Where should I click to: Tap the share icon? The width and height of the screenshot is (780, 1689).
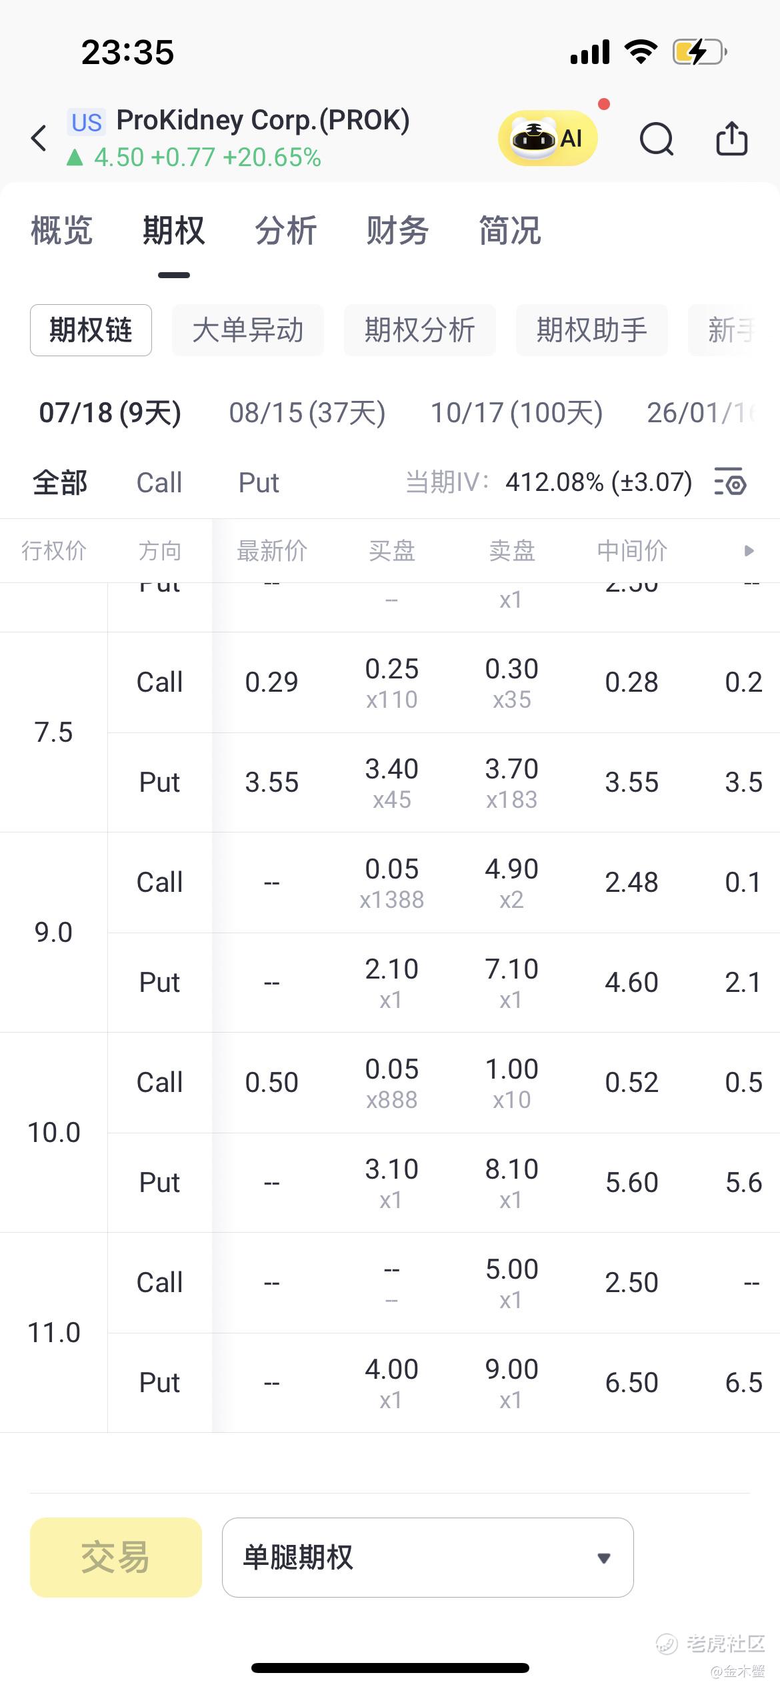click(x=731, y=138)
